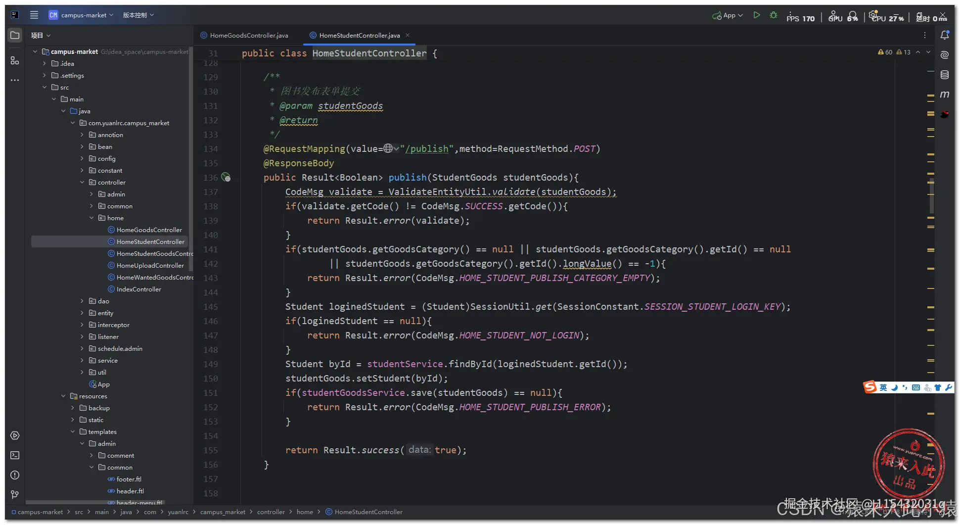The width and height of the screenshot is (960, 525).
Task: Collapse the resources folder
Action: coord(63,396)
